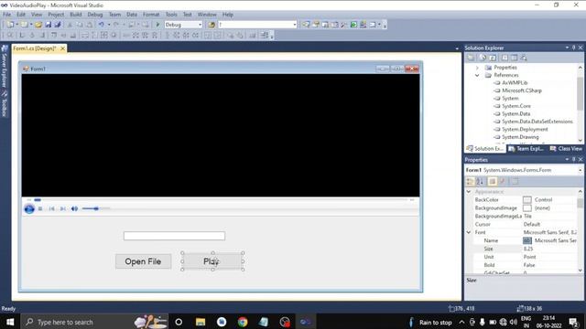Image resolution: width=586 pixels, height=329 pixels.
Task: Open the Project menu
Action: click(56, 15)
